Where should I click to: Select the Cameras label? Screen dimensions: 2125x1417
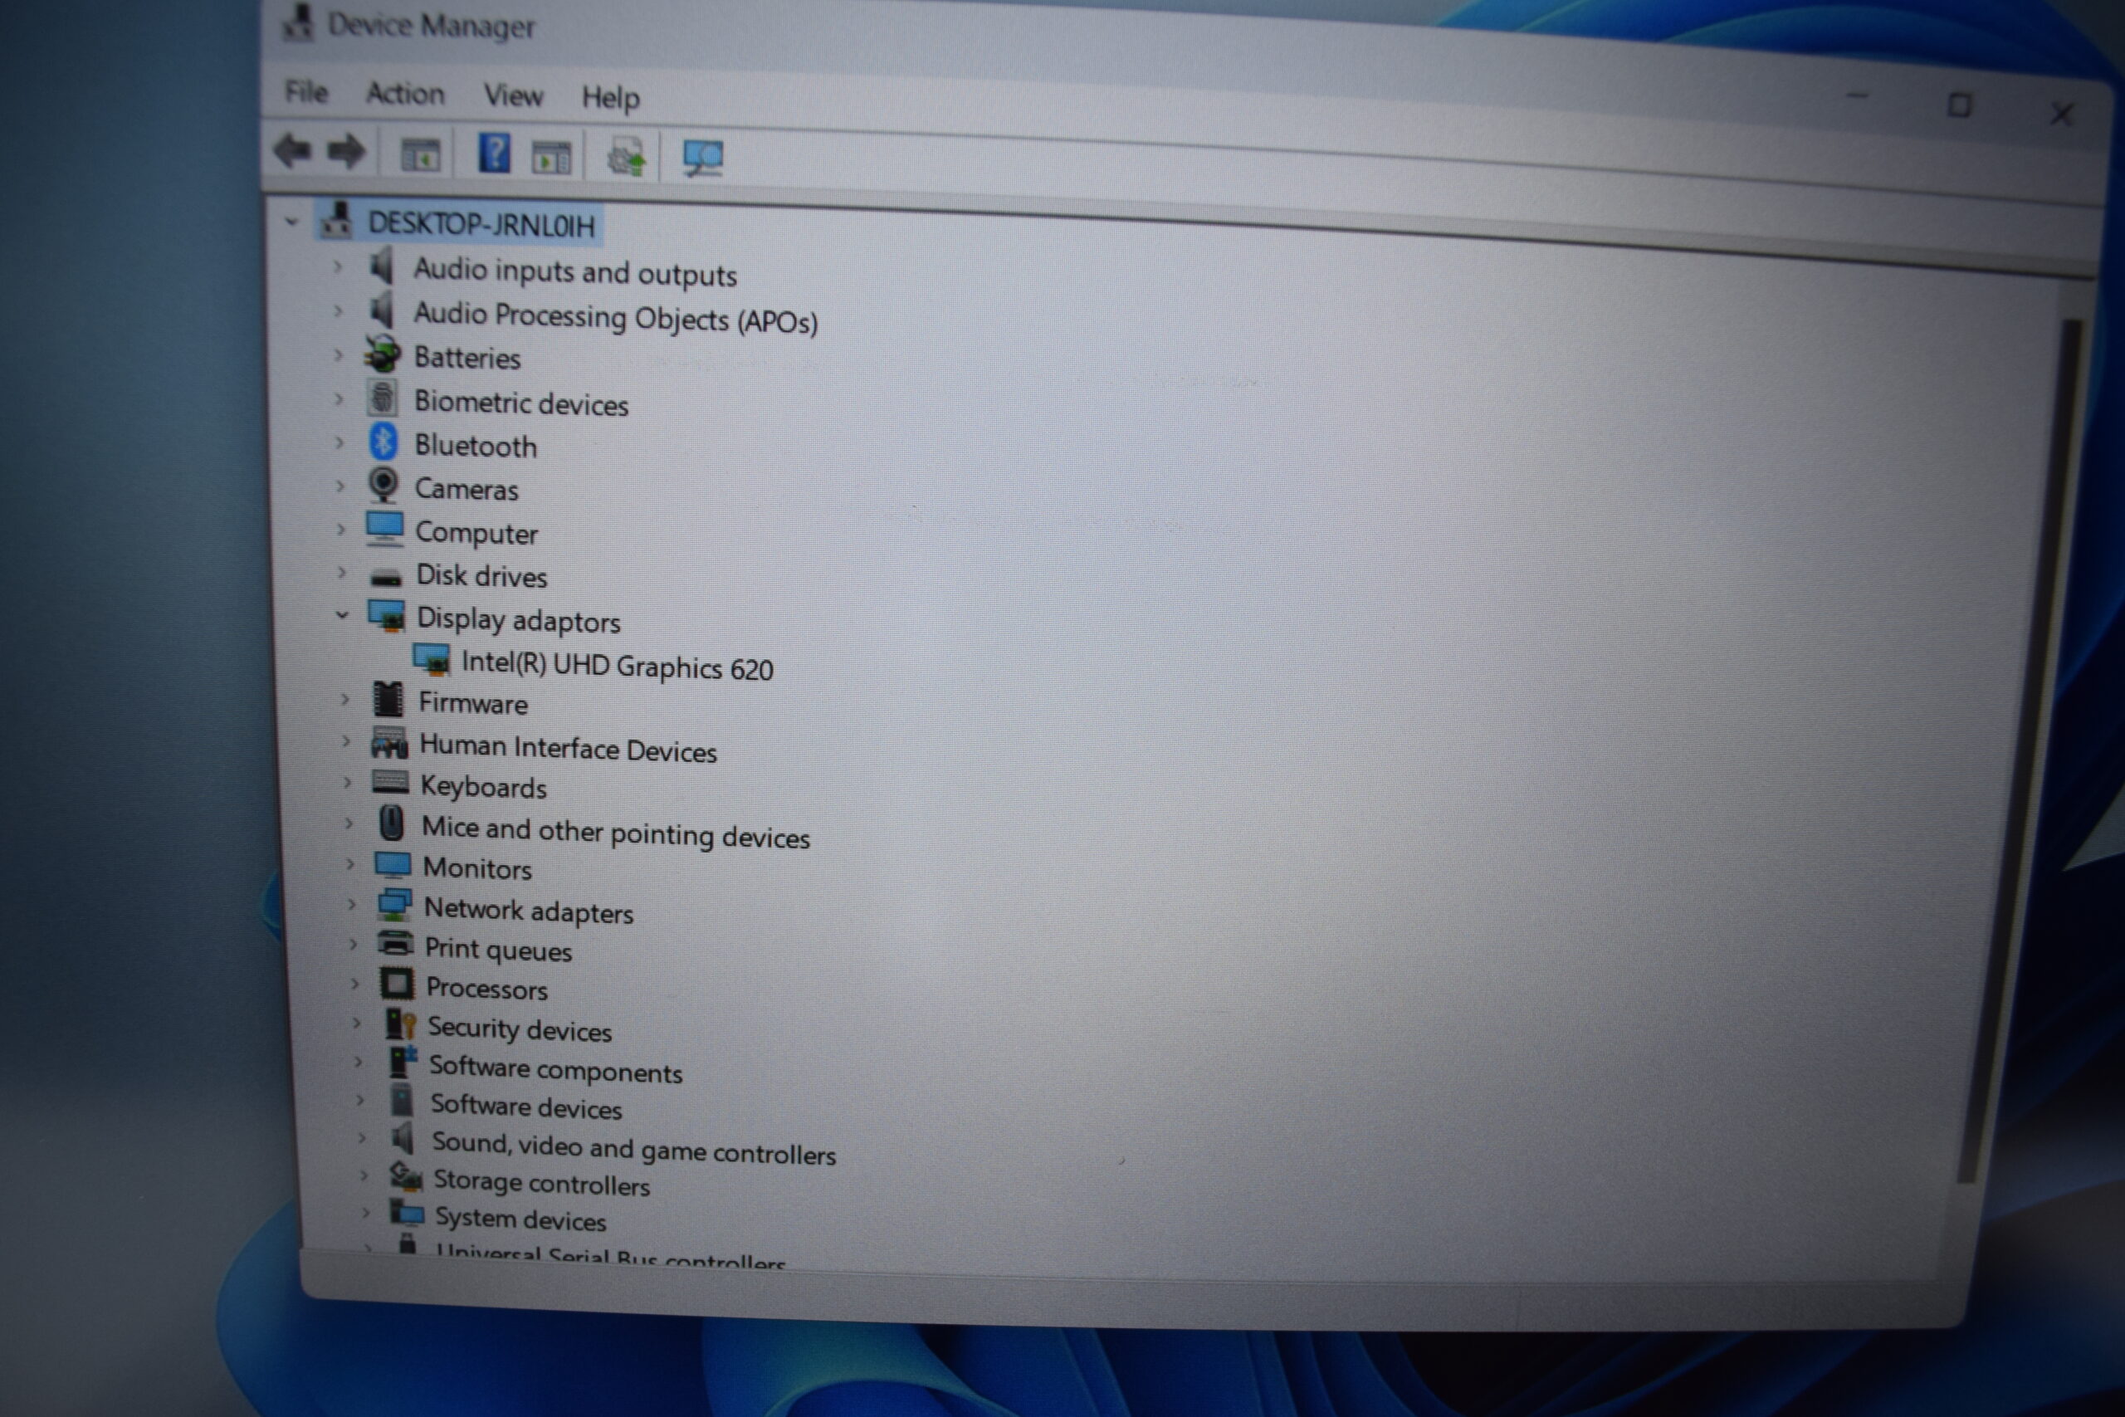click(467, 489)
